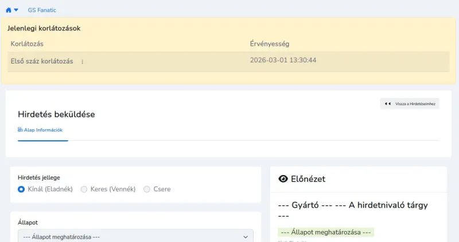Click the chevron arrow in Állapot select box
Viewport: 459px width, 242px height.
(x=246, y=236)
